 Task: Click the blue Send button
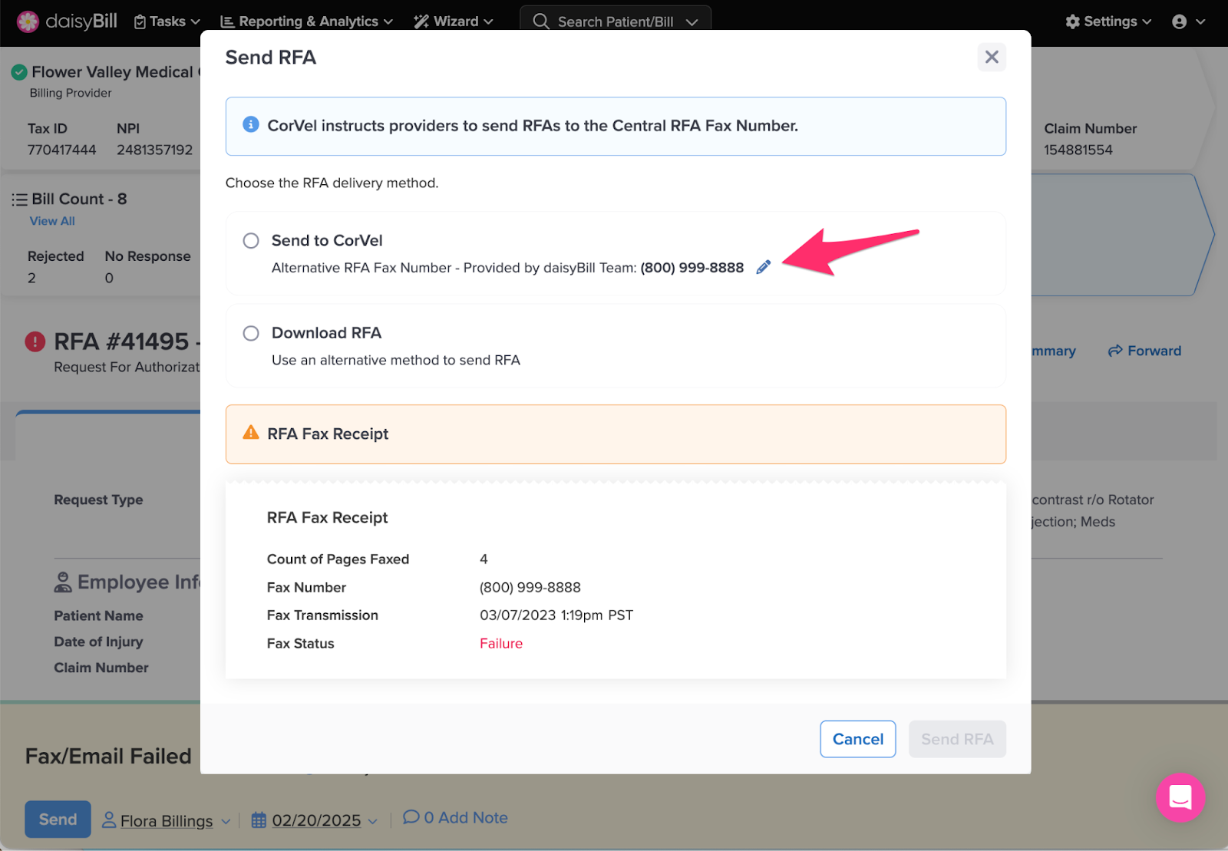[58, 820]
